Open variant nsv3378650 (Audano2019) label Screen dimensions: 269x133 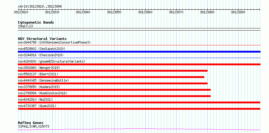pos(39,87)
